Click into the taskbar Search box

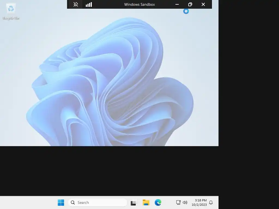tap(98, 202)
